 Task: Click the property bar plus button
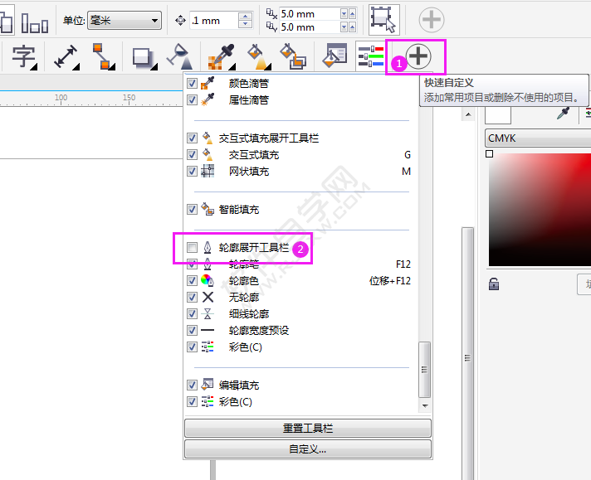432,20
